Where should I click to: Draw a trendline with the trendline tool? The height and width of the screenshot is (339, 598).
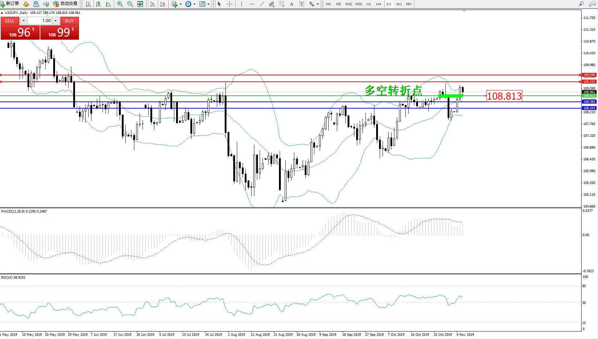(262, 4)
